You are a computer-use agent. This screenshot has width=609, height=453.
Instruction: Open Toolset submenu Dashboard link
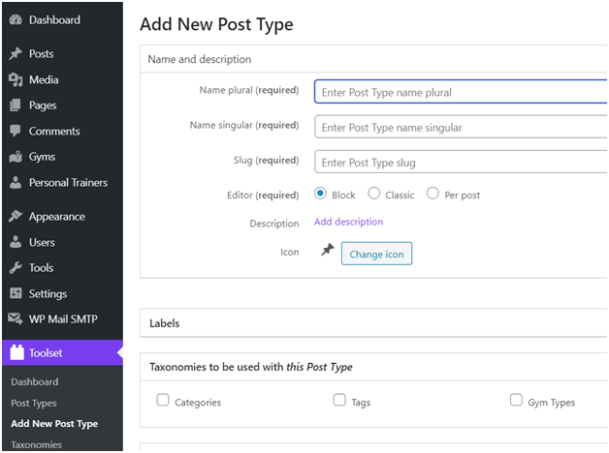point(35,382)
